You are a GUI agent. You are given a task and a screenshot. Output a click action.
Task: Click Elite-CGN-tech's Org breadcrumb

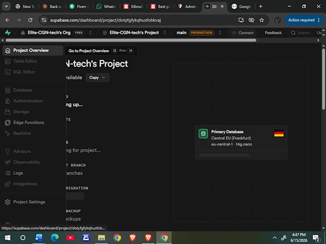click(x=49, y=33)
